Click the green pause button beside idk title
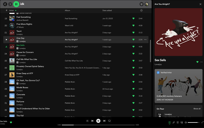 16,4
